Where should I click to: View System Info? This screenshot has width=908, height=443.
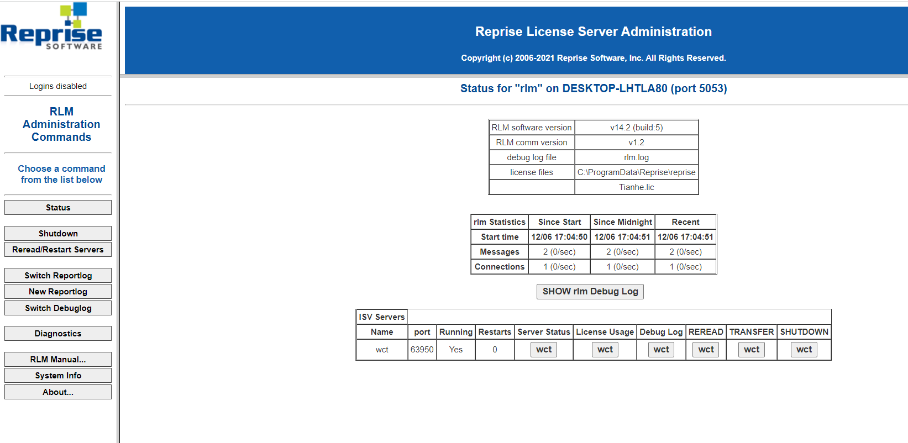point(58,376)
